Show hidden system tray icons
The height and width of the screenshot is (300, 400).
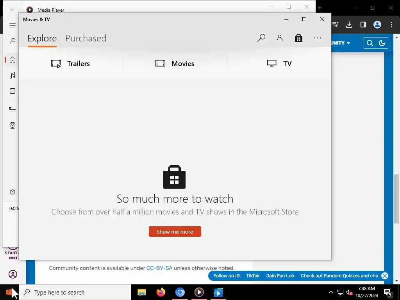pyautogui.click(x=330, y=292)
